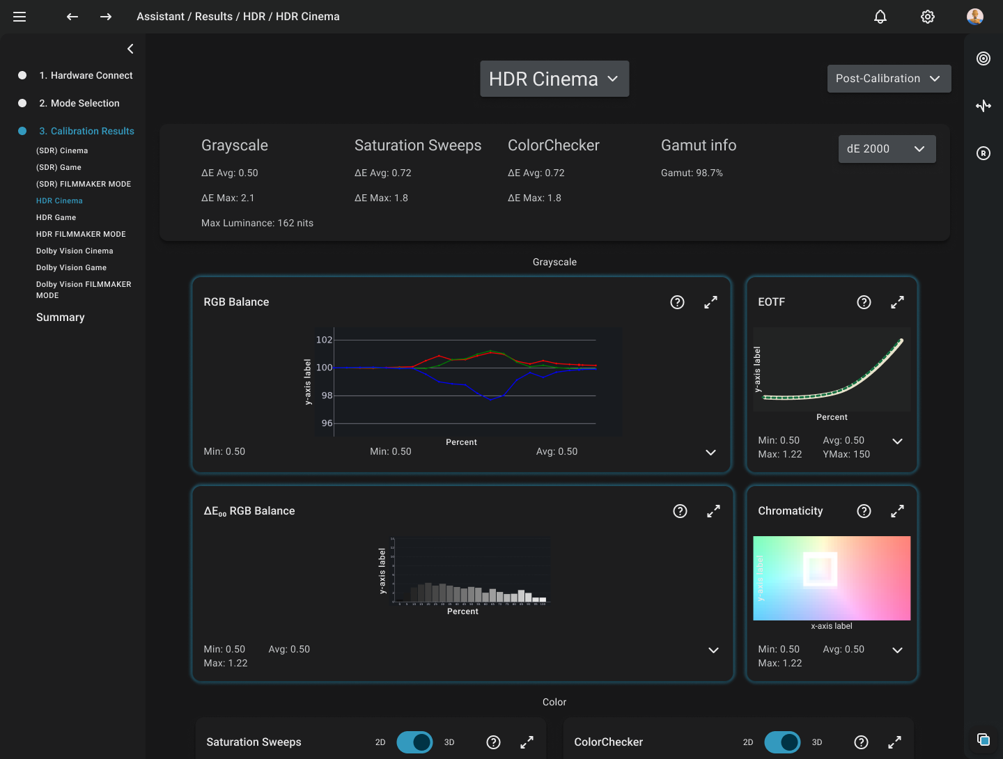
Task: Click the Chromaticity color gamut diagram
Action: pos(832,578)
